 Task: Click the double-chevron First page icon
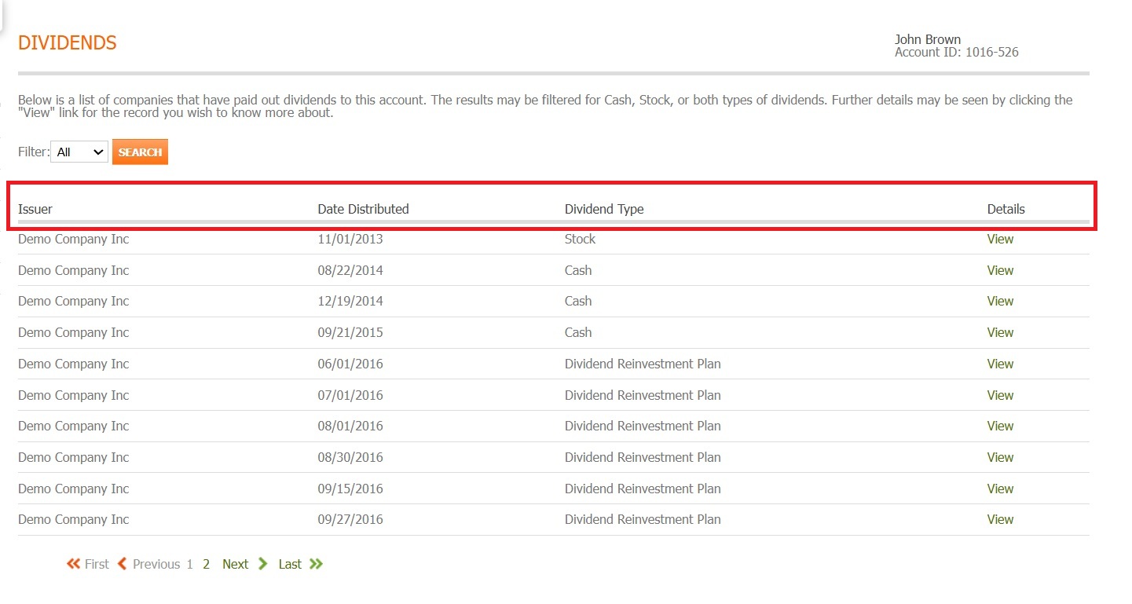click(x=74, y=564)
